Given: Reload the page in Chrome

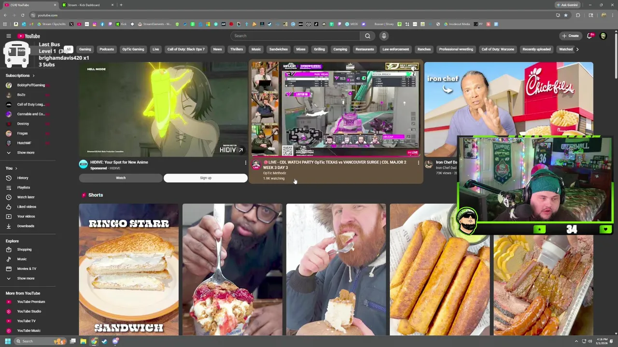Looking at the screenshot, I should [x=22, y=15].
